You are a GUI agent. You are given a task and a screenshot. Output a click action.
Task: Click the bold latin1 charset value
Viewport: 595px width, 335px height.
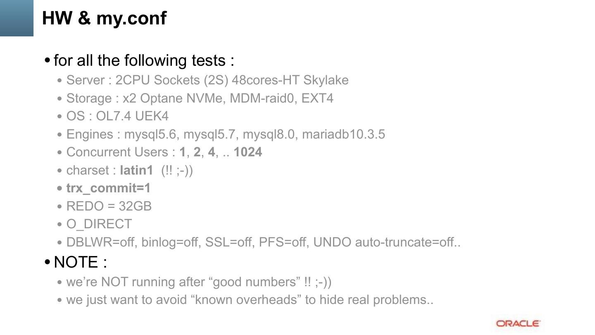tap(136, 170)
